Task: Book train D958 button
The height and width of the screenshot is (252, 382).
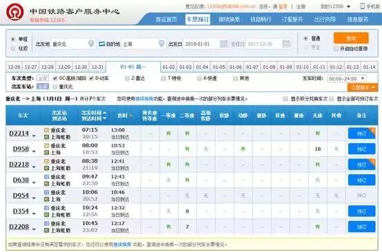Action: pos(361,149)
